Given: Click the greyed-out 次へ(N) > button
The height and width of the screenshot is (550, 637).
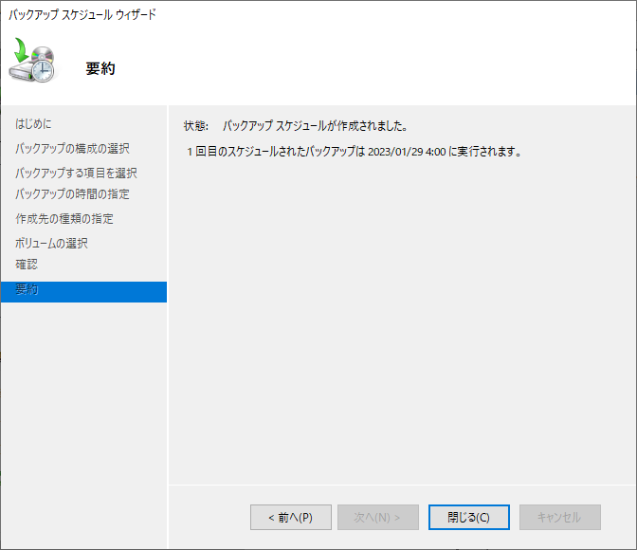Looking at the screenshot, I should pyautogui.click(x=377, y=518).
